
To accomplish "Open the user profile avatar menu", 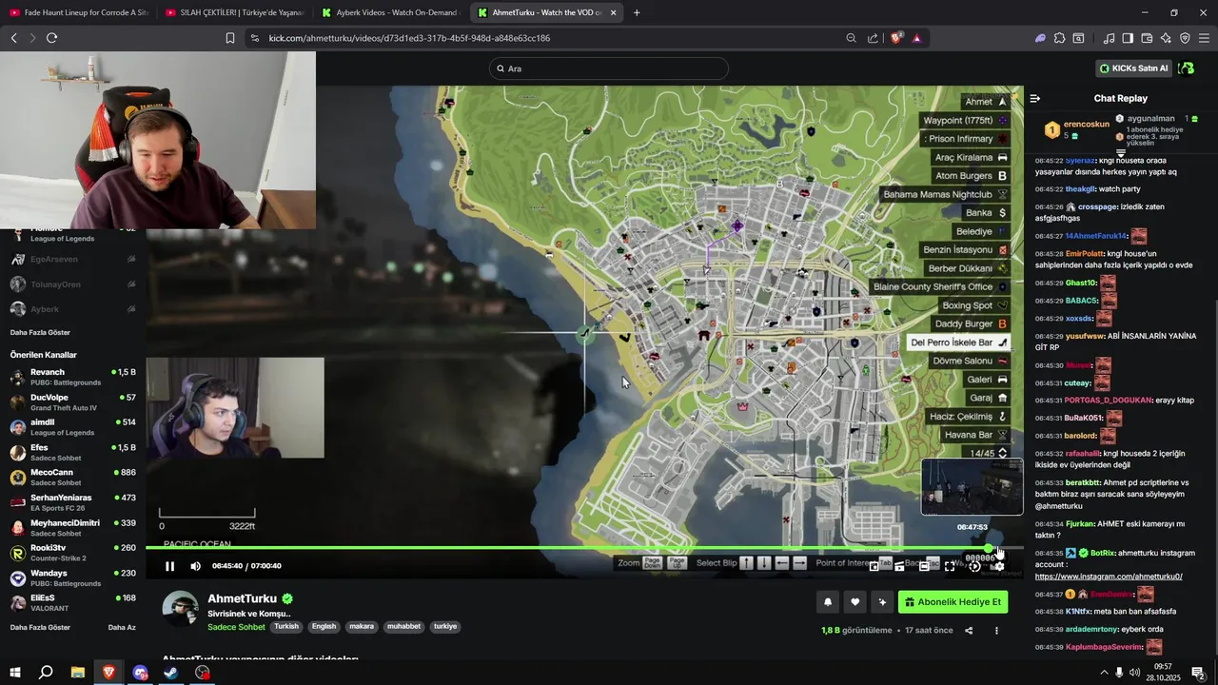I will [1186, 68].
